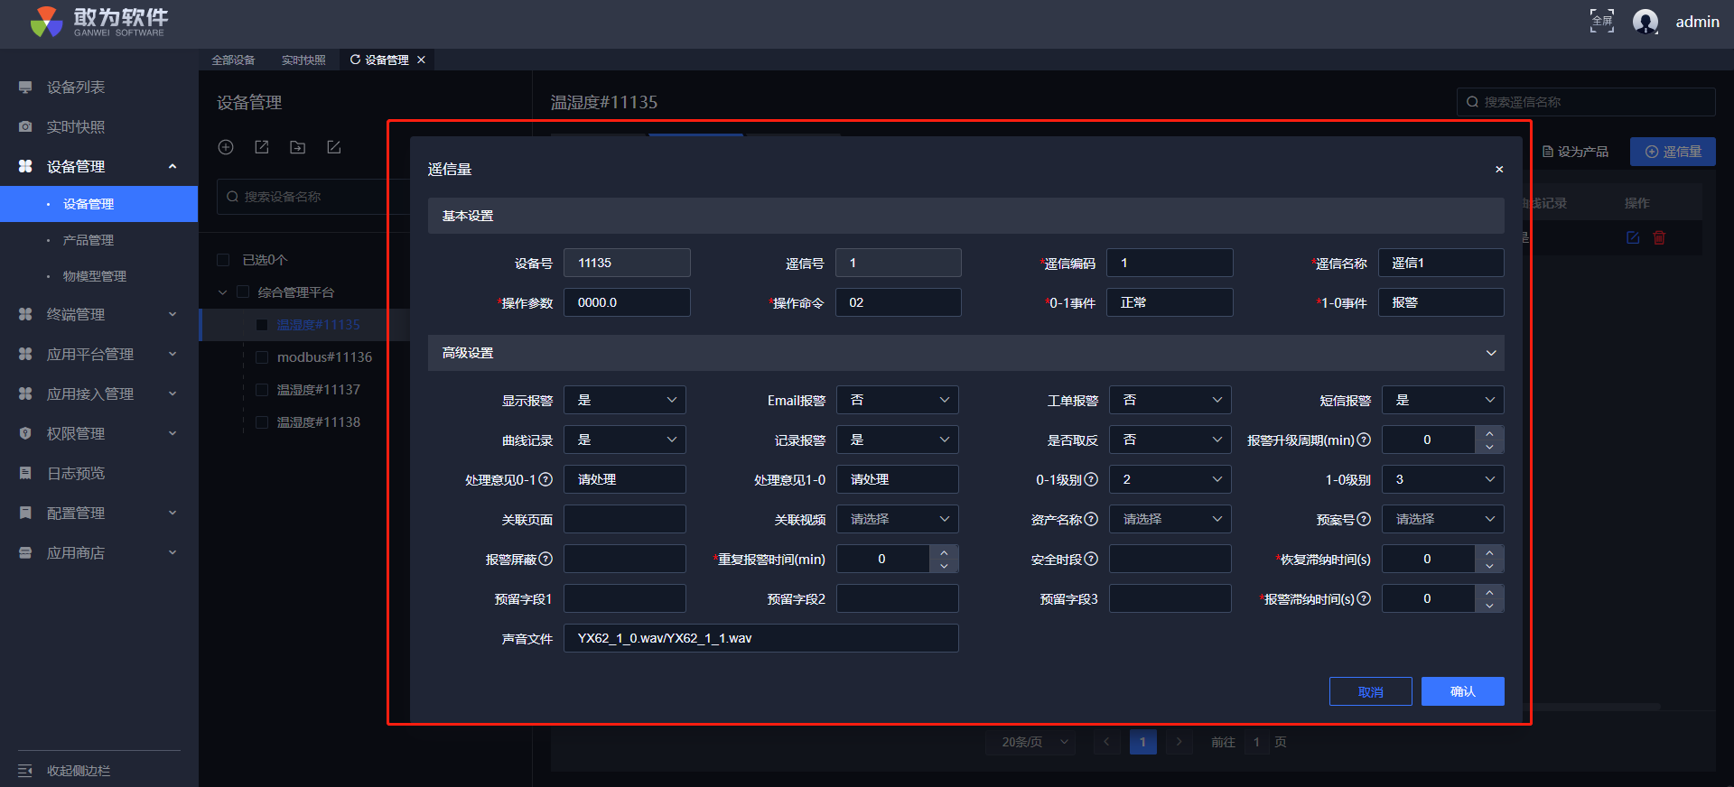The width and height of the screenshot is (1734, 787).
Task: Click help icon beside 报警滞纳时间(s)
Action: click(x=1364, y=598)
